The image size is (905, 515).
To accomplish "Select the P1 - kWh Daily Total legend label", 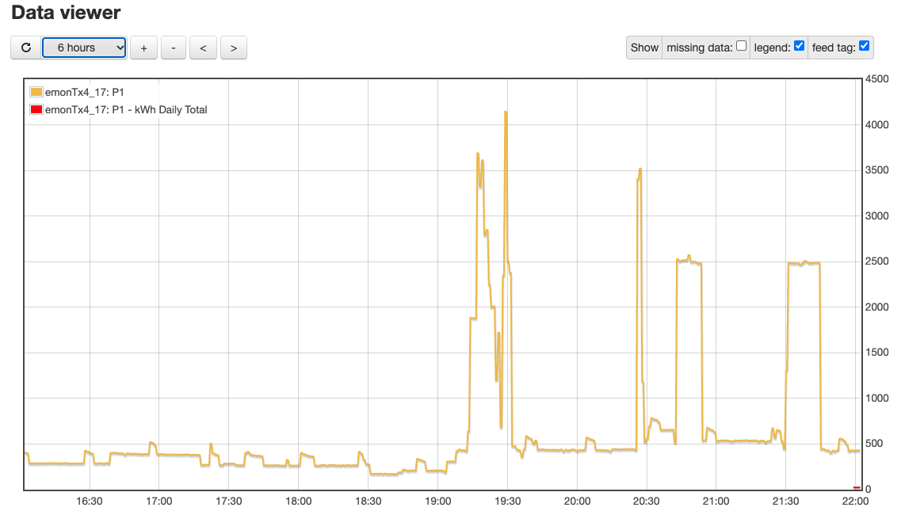I will [127, 109].
